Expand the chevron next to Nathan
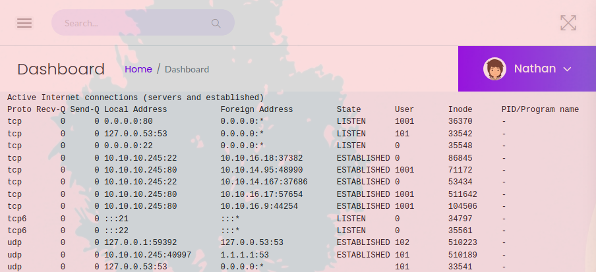The height and width of the screenshot is (272, 596). pyautogui.click(x=567, y=69)
